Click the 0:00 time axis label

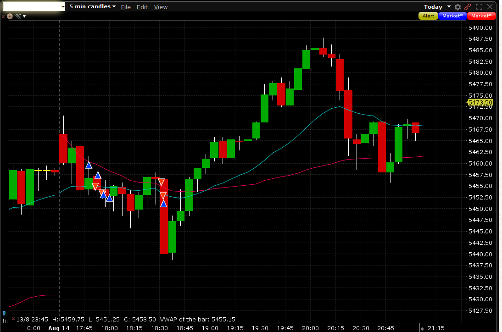(x=33, y=328)
